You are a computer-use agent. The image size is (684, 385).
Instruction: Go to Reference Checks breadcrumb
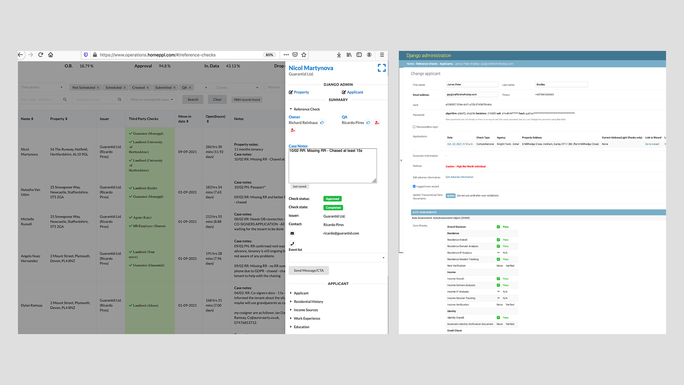tap(427, 64)
